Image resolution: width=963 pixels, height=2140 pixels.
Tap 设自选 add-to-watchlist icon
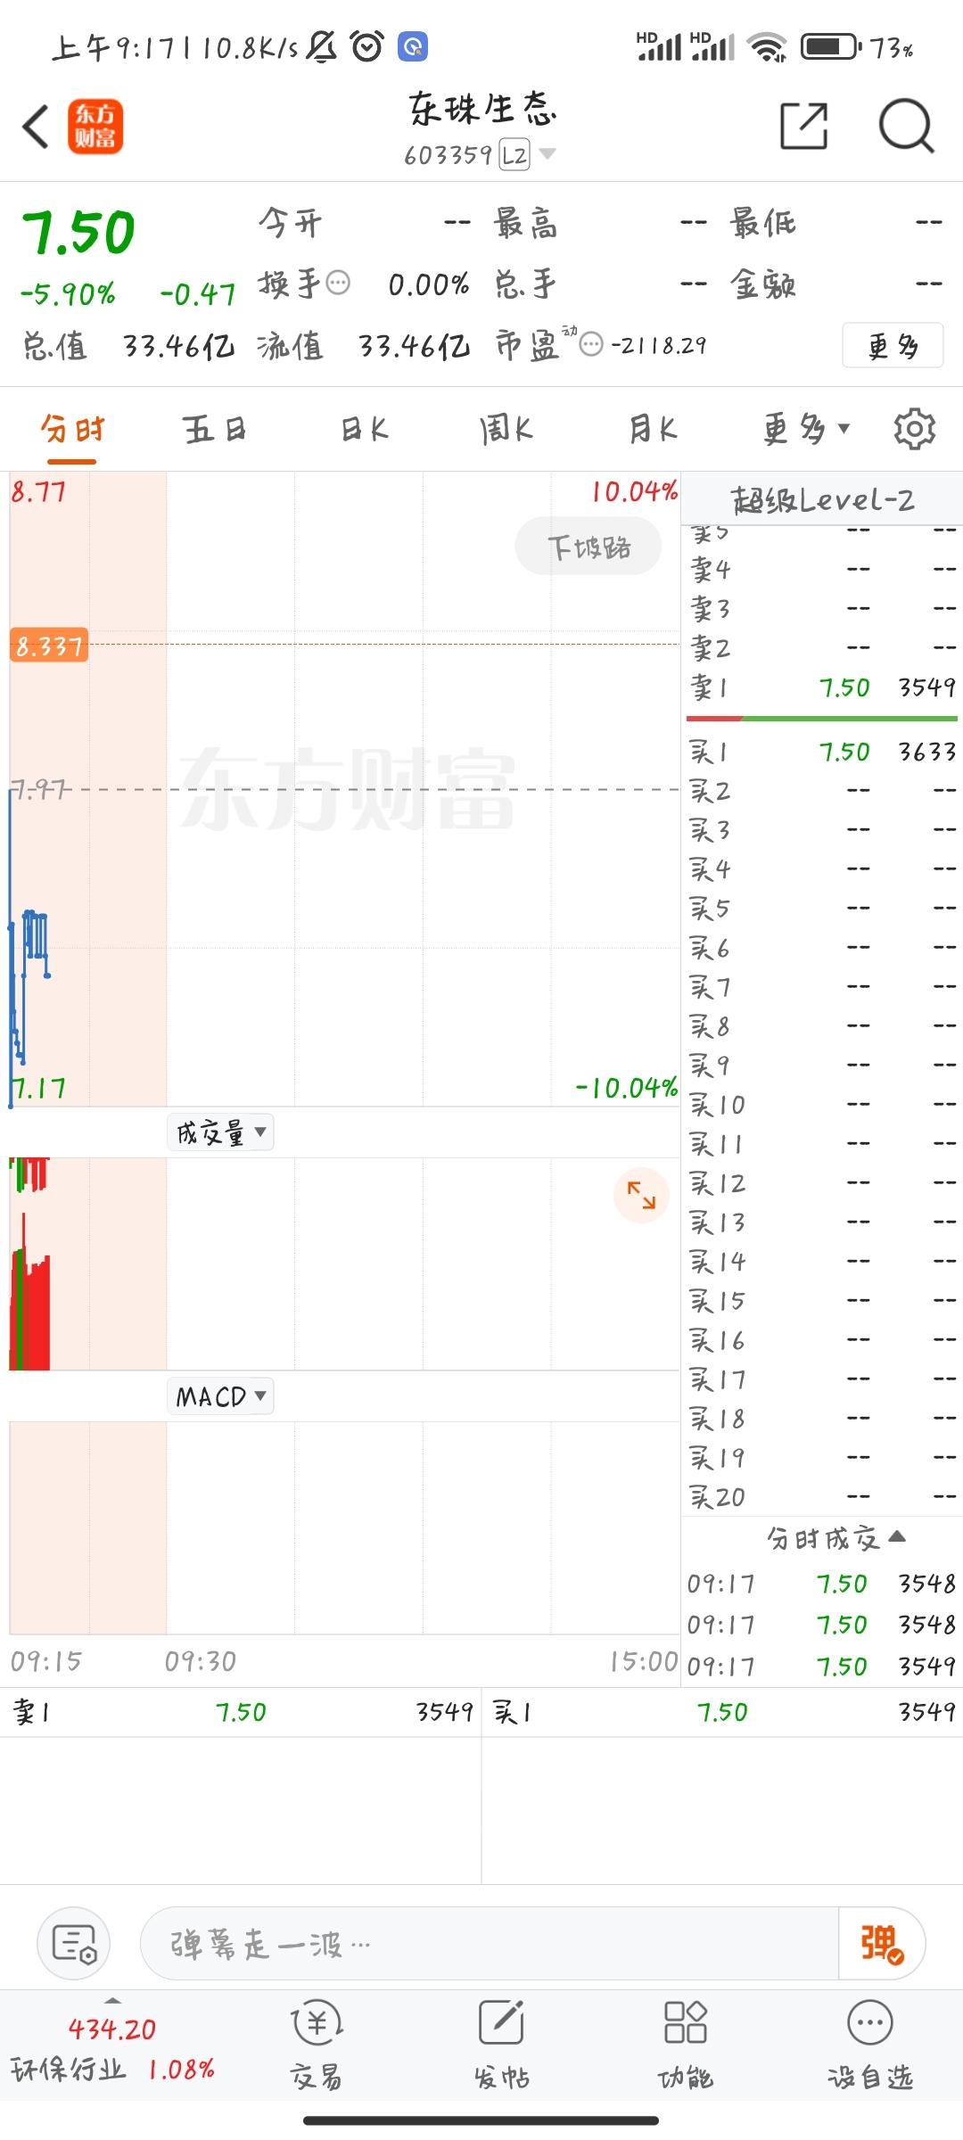coord(870,2045)
